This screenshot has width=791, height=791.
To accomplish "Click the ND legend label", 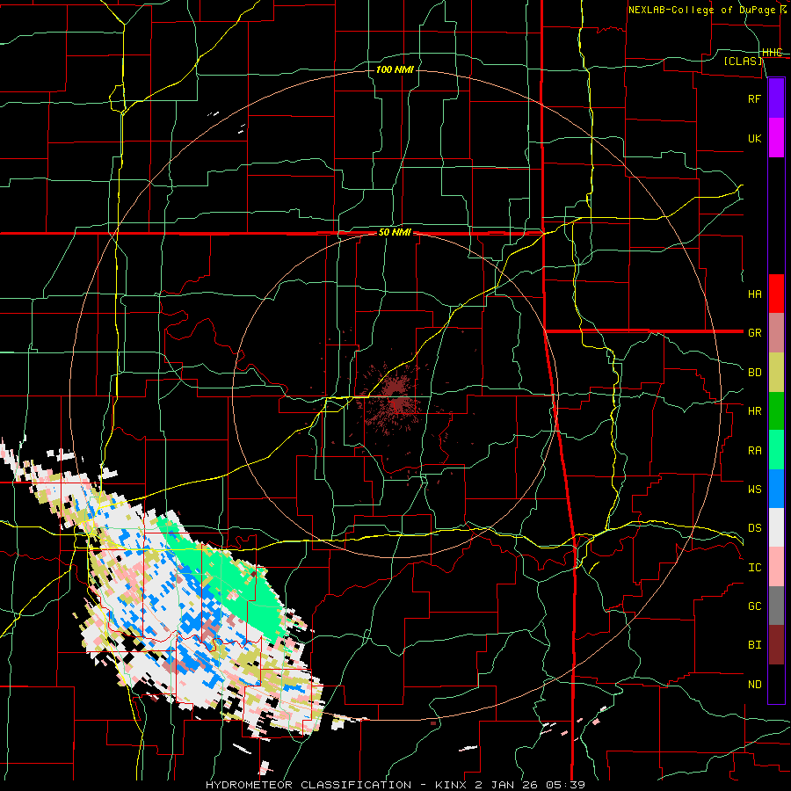I will click(x=754, y=685).
